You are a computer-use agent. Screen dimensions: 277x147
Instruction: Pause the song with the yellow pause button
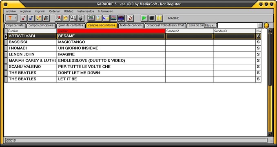pos(159,18)
